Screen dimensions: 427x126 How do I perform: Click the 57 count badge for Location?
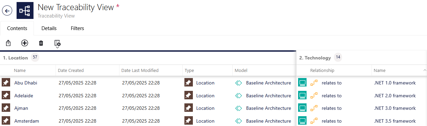point(35,57)
